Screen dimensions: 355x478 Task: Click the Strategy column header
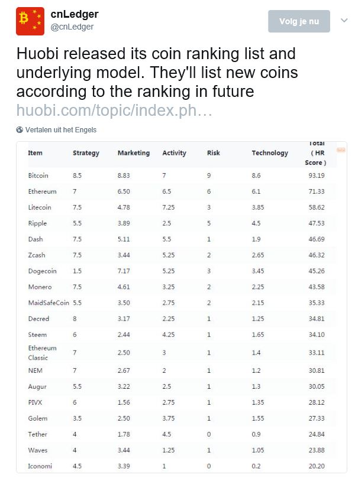(x=86, y=153)
